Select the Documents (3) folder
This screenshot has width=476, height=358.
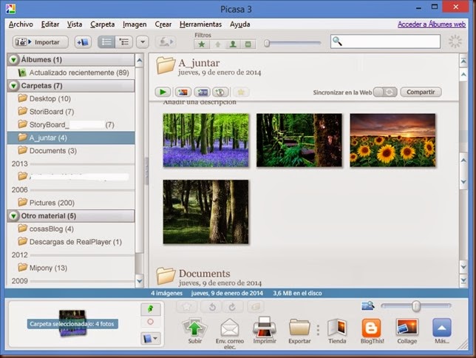point(71,151)
